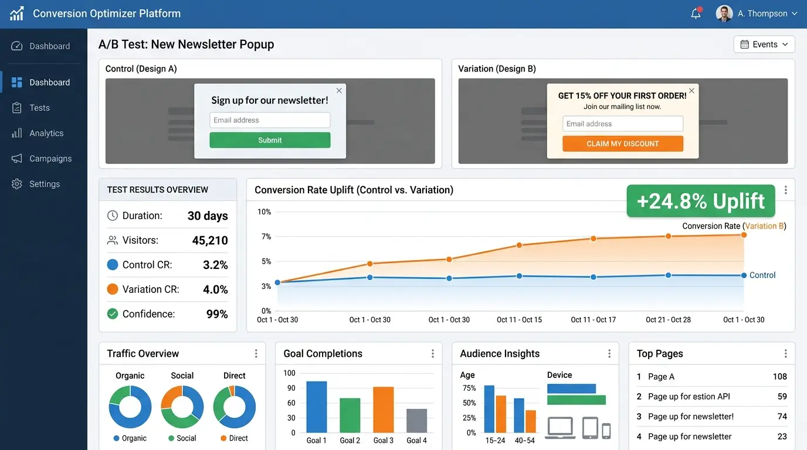Viewport: 807px width, 450px height.
Task: Close the Design B discount popup
Action: pos(691,91)
